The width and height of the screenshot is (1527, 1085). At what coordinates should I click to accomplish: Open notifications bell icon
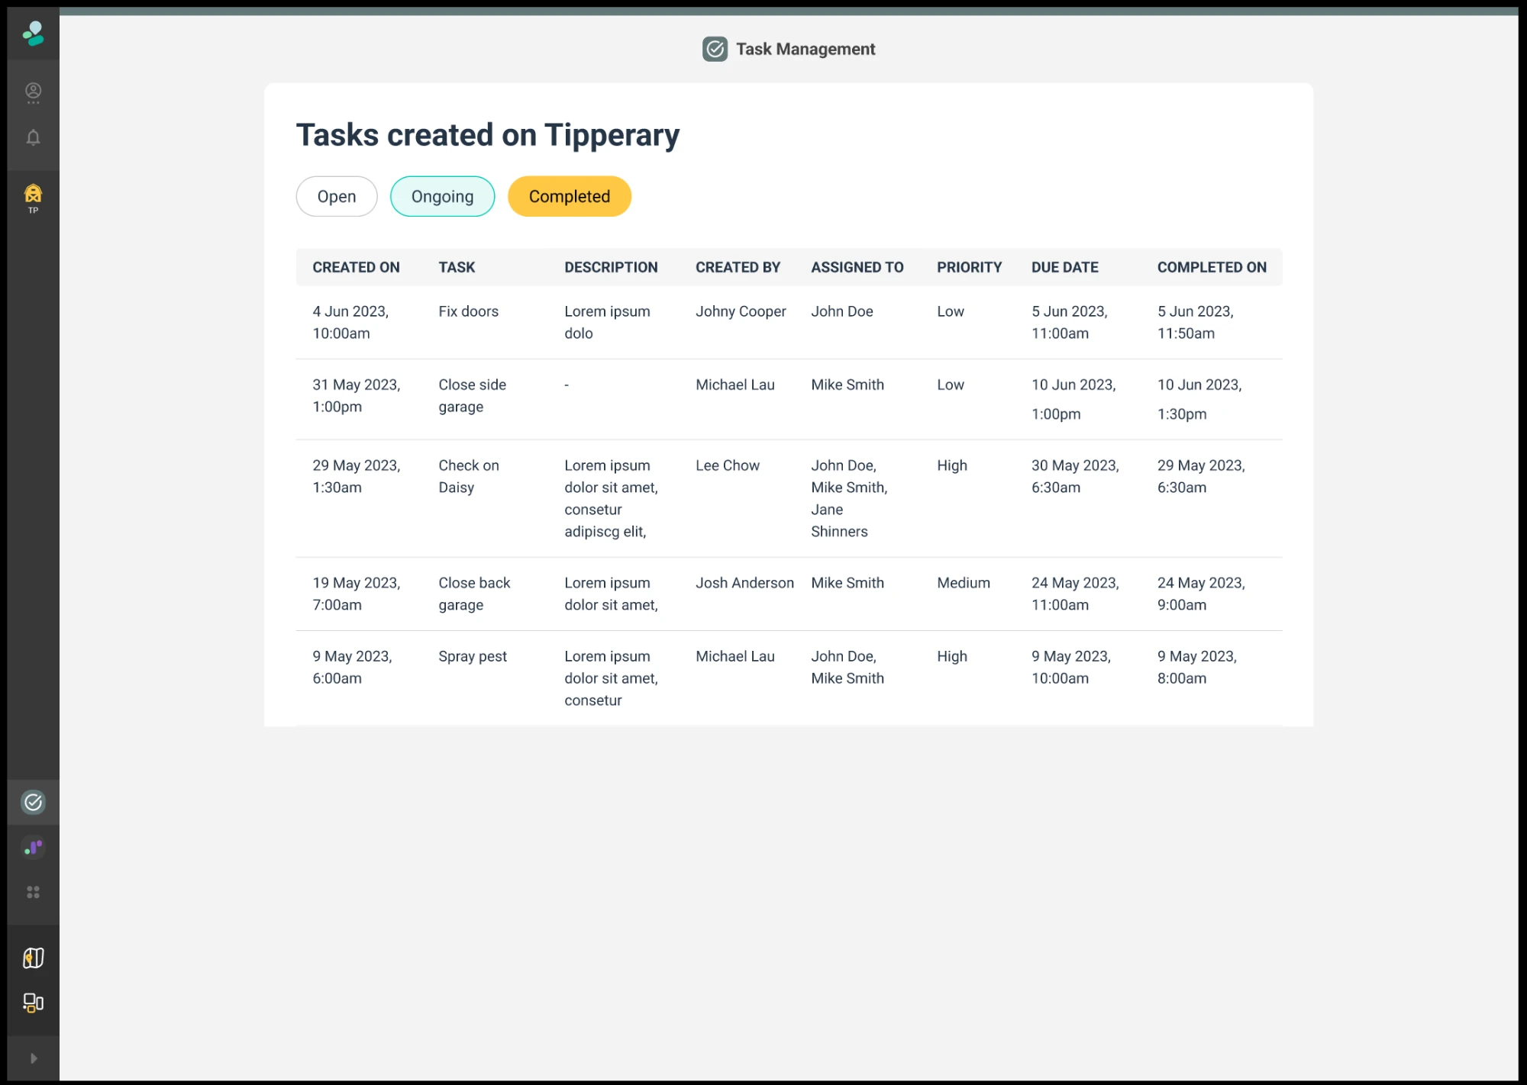[33, 137]
